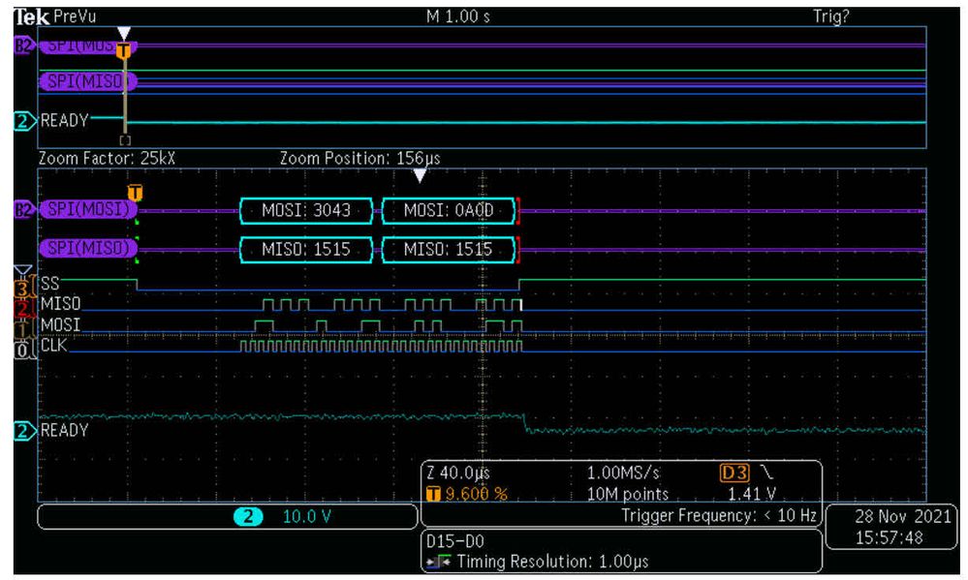Click the D1 channel indicator next to MOSI
This screenshot has height=580, width=968.
click(x=22, y=329)
